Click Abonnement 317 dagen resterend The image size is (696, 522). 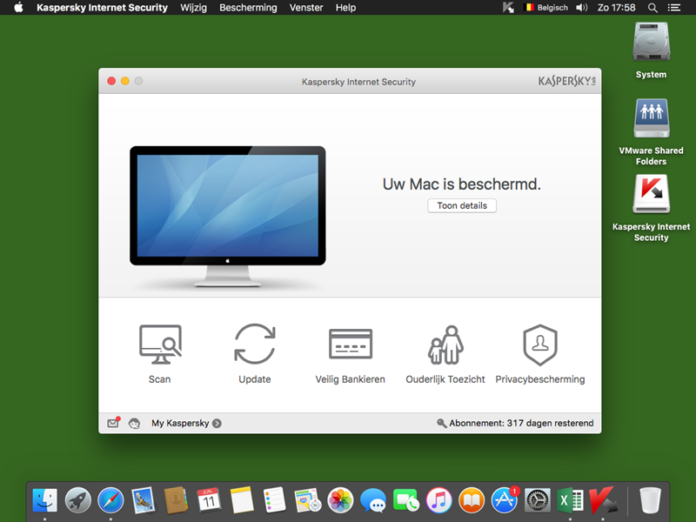(515, 424)
